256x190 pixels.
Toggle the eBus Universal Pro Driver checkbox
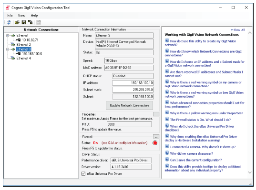coord(83,174)
